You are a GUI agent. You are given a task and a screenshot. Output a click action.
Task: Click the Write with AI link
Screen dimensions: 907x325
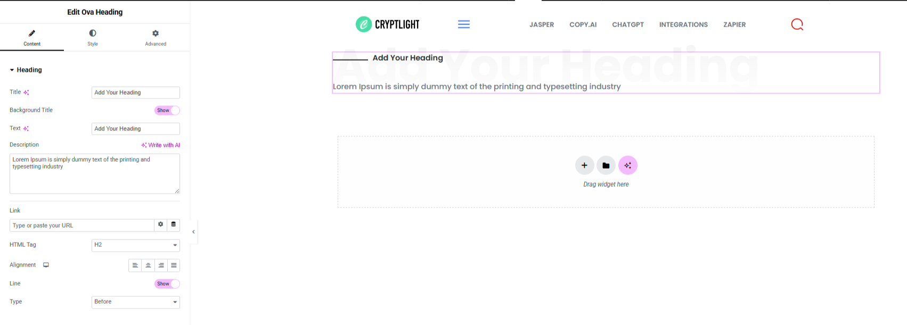click(x=160, y=145)
